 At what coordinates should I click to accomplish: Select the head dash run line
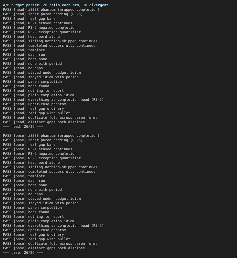coord(24,55)
